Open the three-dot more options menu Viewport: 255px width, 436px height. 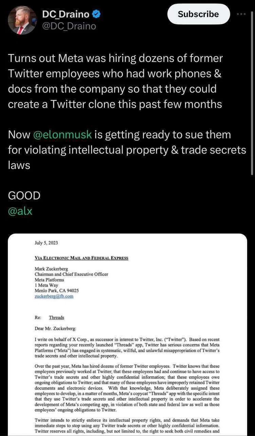tap(241, 14)
